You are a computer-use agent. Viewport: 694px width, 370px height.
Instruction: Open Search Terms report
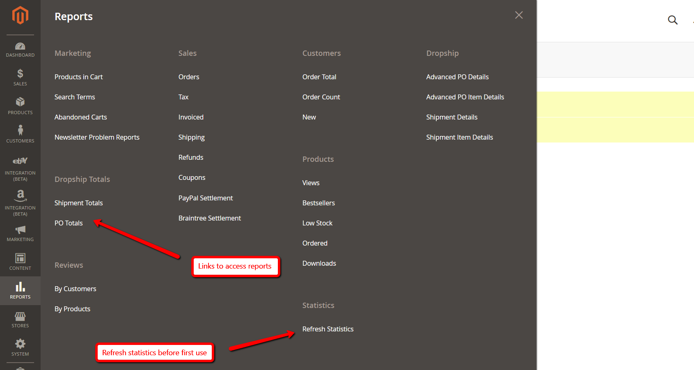click(x=75, y=97)
